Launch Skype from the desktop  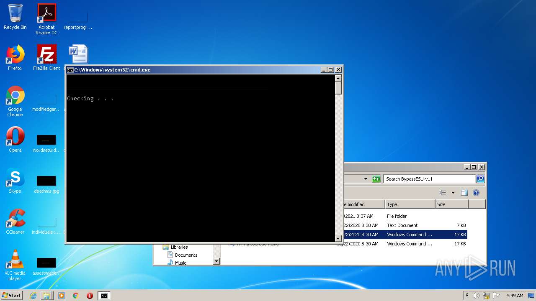[x=15, y=181]
